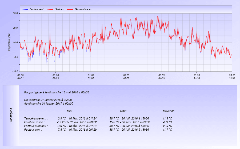Click the vertical Statistiques panel label
Screen dimensions: 240x149
11,115
